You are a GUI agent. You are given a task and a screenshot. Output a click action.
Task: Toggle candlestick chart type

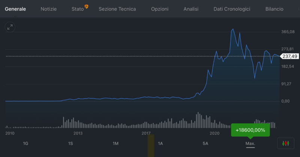pyautogui.click(x=286, y=143)
